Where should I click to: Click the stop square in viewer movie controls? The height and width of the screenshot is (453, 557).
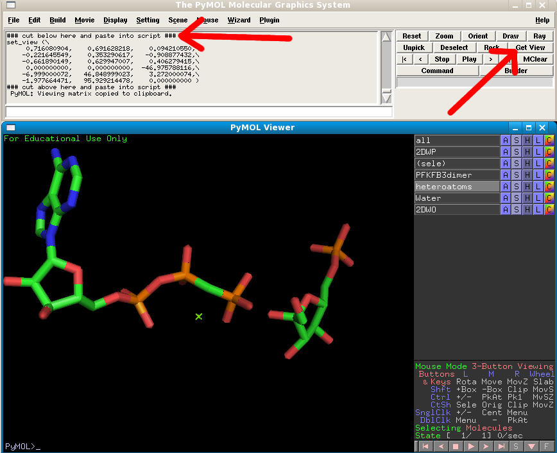click(455, 446)
